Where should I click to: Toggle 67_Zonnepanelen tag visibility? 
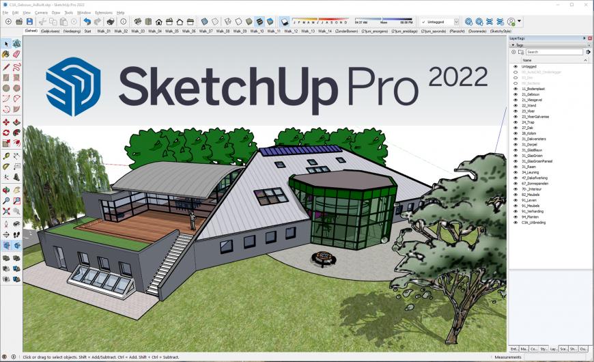515,184
